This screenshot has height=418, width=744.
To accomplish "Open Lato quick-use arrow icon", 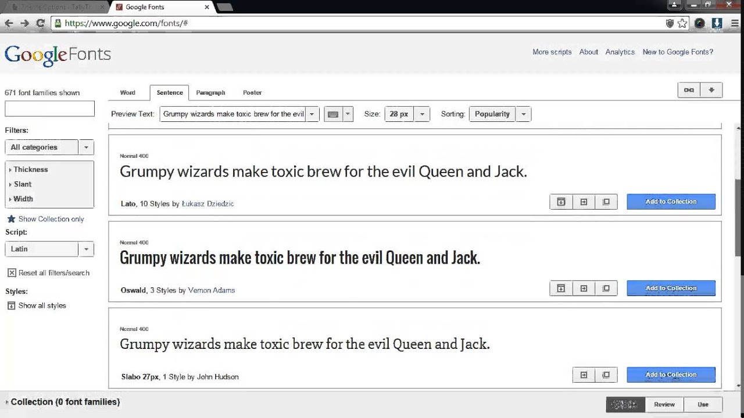I will point(584,201).
